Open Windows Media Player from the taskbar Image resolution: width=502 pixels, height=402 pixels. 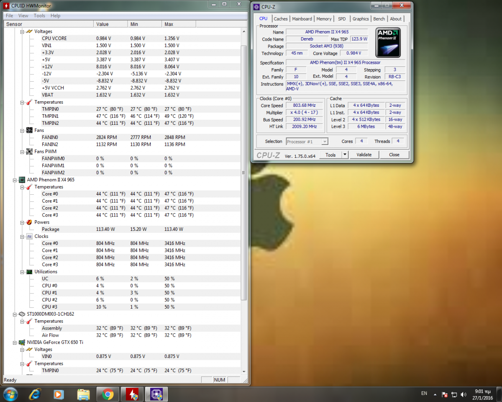click(59, 394)
